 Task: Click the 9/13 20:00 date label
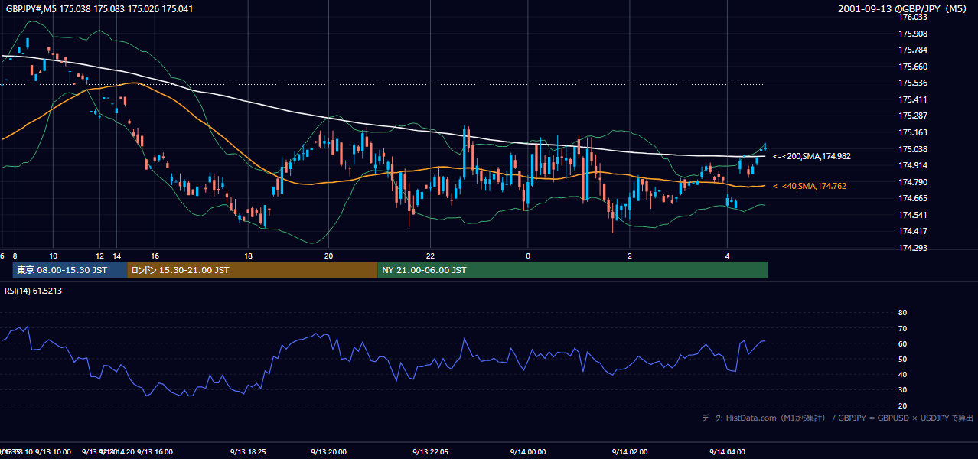tap(328, 452)
